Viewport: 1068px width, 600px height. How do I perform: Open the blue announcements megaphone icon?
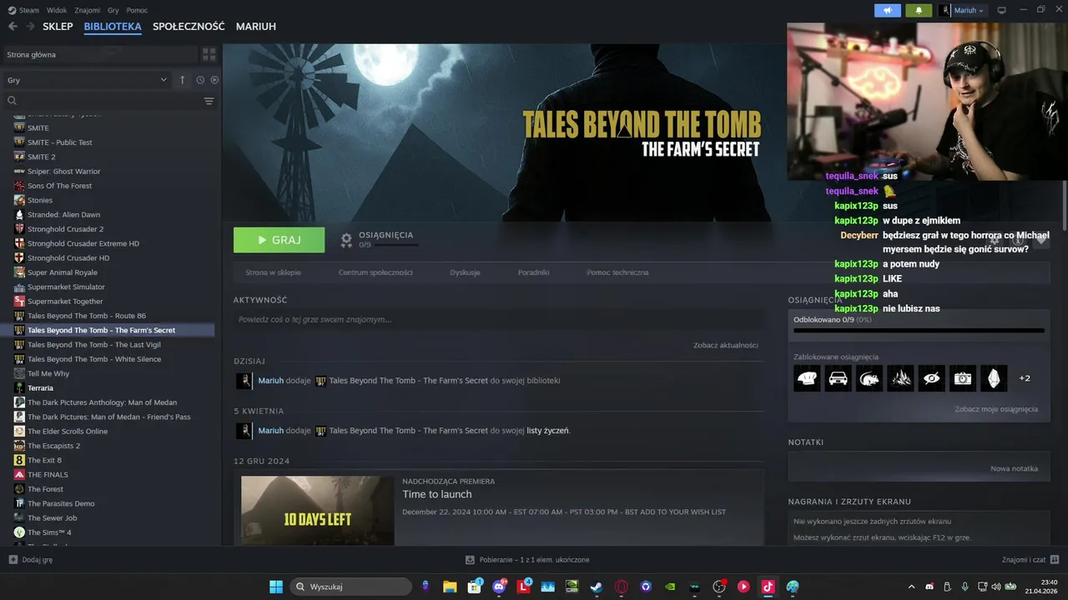coord(887,10)
